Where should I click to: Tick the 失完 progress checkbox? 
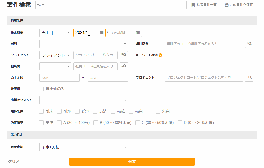point(158,111)
